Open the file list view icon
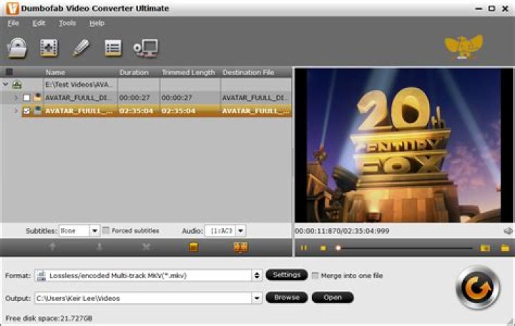Viewport: 515px width, 326px height. coord(113,48)
